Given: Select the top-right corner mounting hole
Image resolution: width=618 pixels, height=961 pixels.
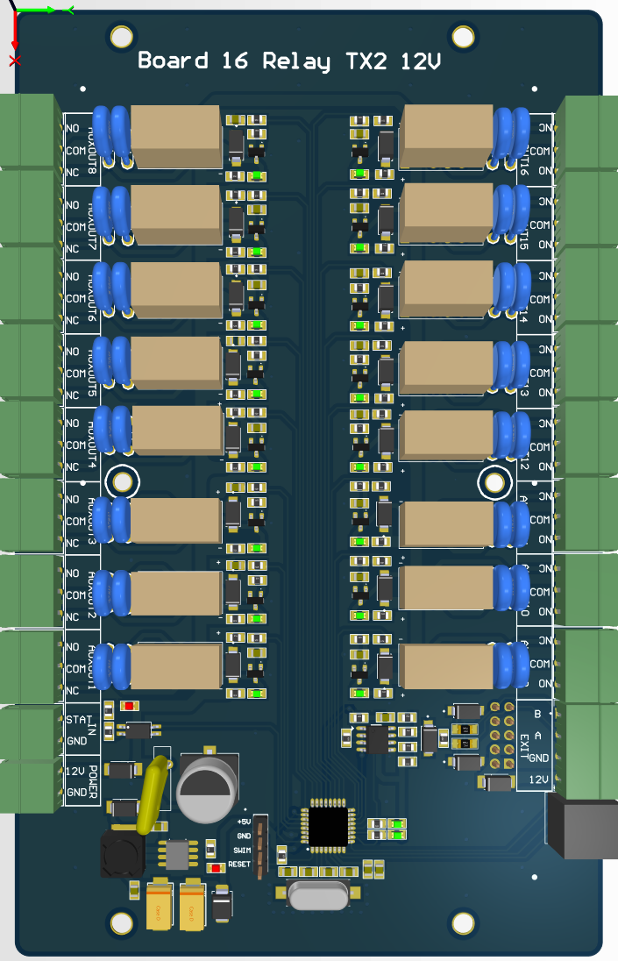Looking at the screenshot, I should pos(463,37).
